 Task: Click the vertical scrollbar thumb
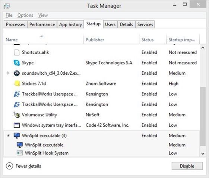pos(203,116)
